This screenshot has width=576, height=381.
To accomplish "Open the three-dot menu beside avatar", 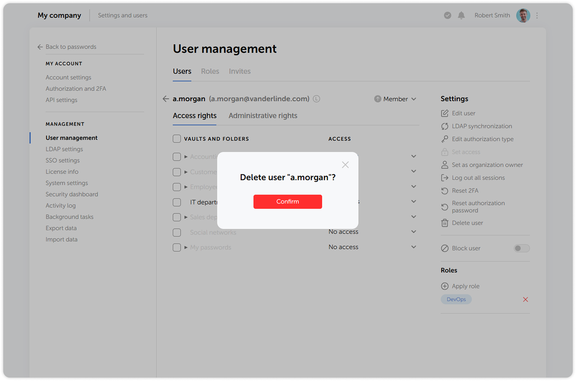I will pos(537,15).
